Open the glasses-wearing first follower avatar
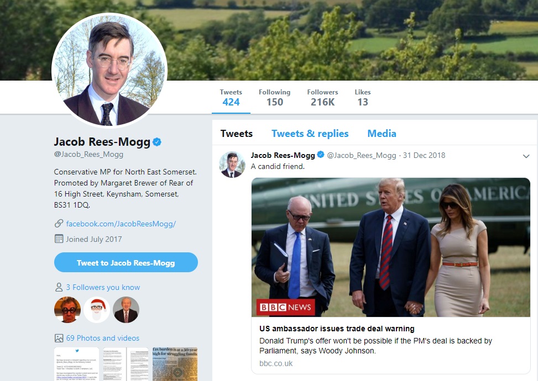The height and width of the screenshot is (381, 538). pos(67,310)
